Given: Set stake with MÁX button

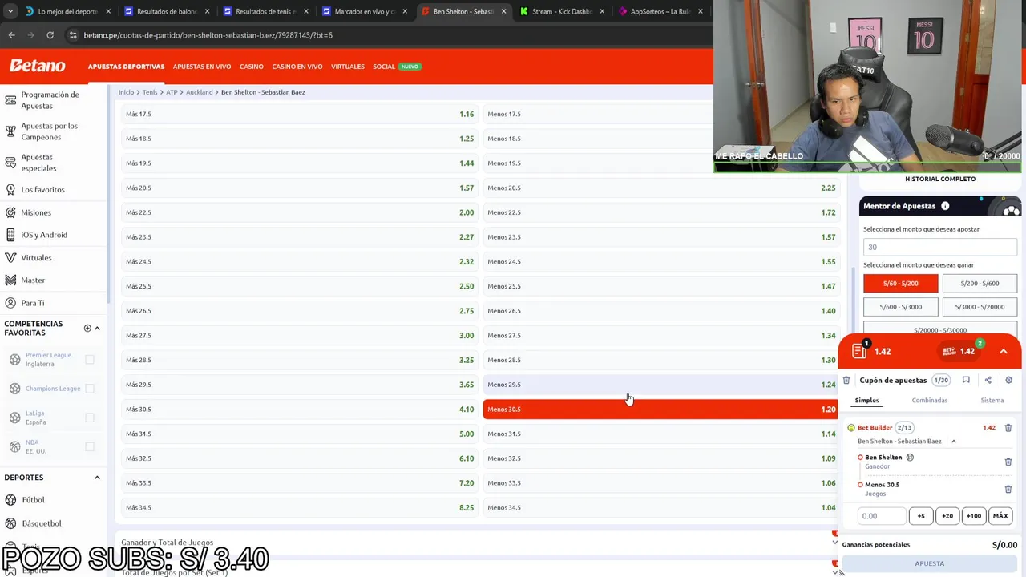Looking at the screenshot, I should (x=1000, y=516).
